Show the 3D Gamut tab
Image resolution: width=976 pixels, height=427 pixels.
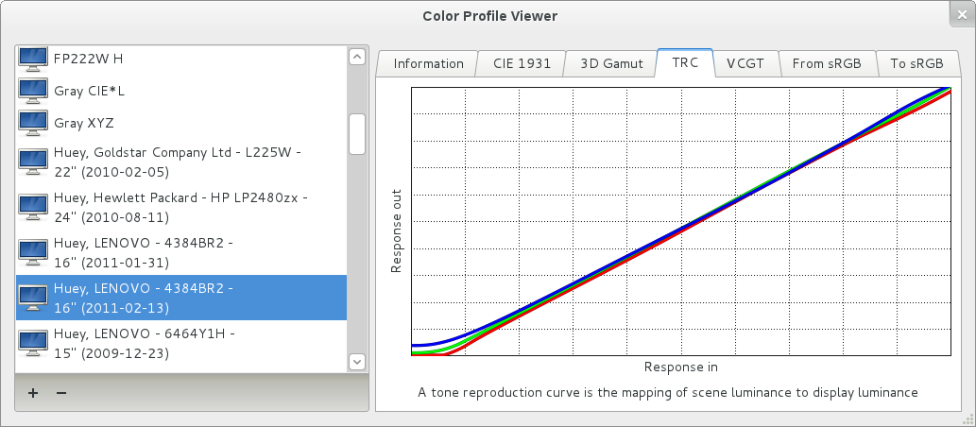coord(611,64)
